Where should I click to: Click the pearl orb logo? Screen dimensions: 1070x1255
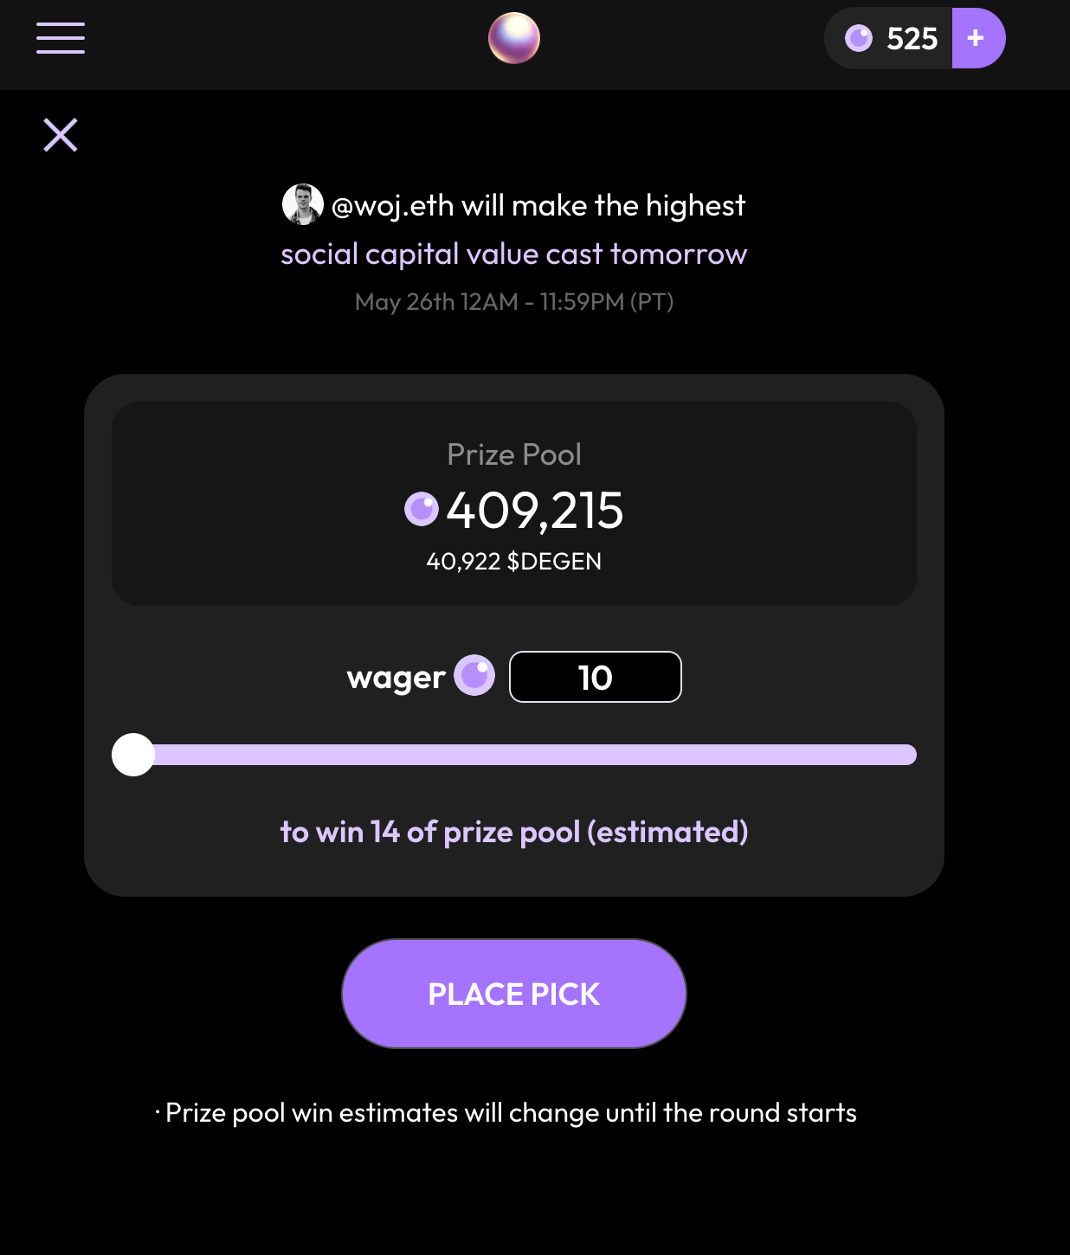[x=514, y=38]
